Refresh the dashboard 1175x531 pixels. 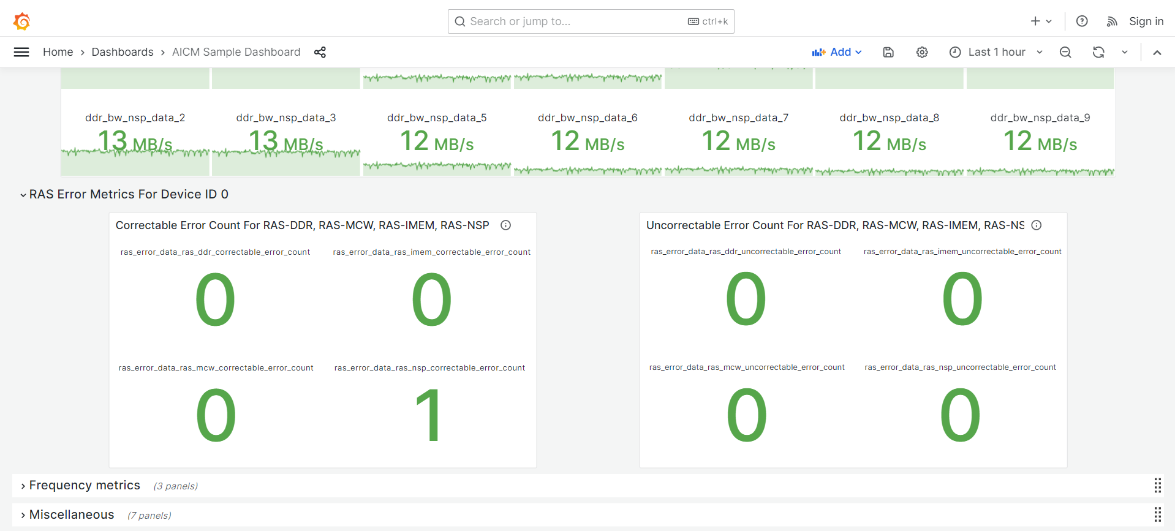point(1098,52)
